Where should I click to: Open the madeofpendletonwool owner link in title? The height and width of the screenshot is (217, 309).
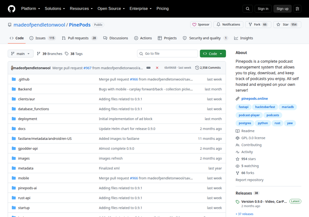coord(39,25)
